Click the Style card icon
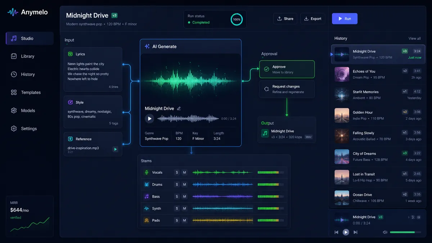The image size is (432, 243). pyautogui.click(x=70, y=102)
